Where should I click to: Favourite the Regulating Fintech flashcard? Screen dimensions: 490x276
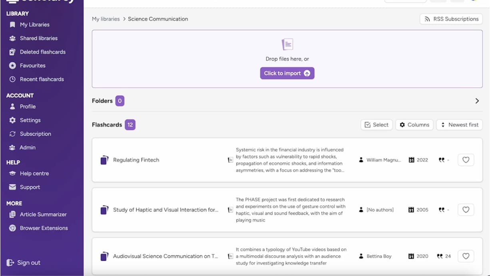[x=466, y=160]
